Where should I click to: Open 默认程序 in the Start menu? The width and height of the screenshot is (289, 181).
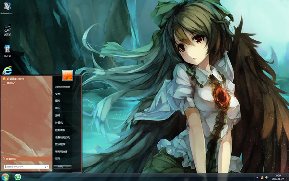point(60,144)
